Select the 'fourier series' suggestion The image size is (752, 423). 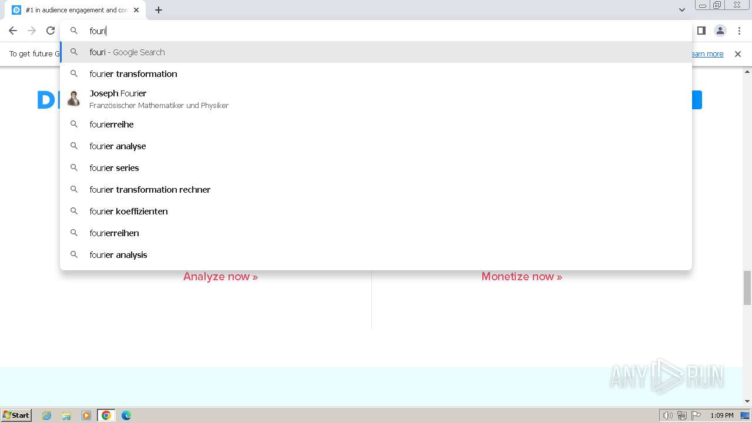tap(376, 168)
